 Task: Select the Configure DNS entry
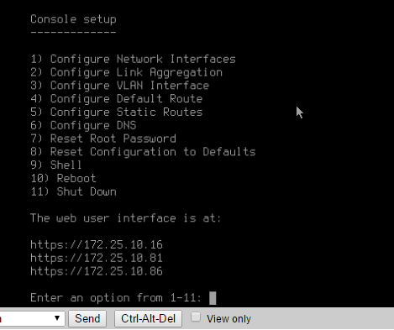point(83,125)
